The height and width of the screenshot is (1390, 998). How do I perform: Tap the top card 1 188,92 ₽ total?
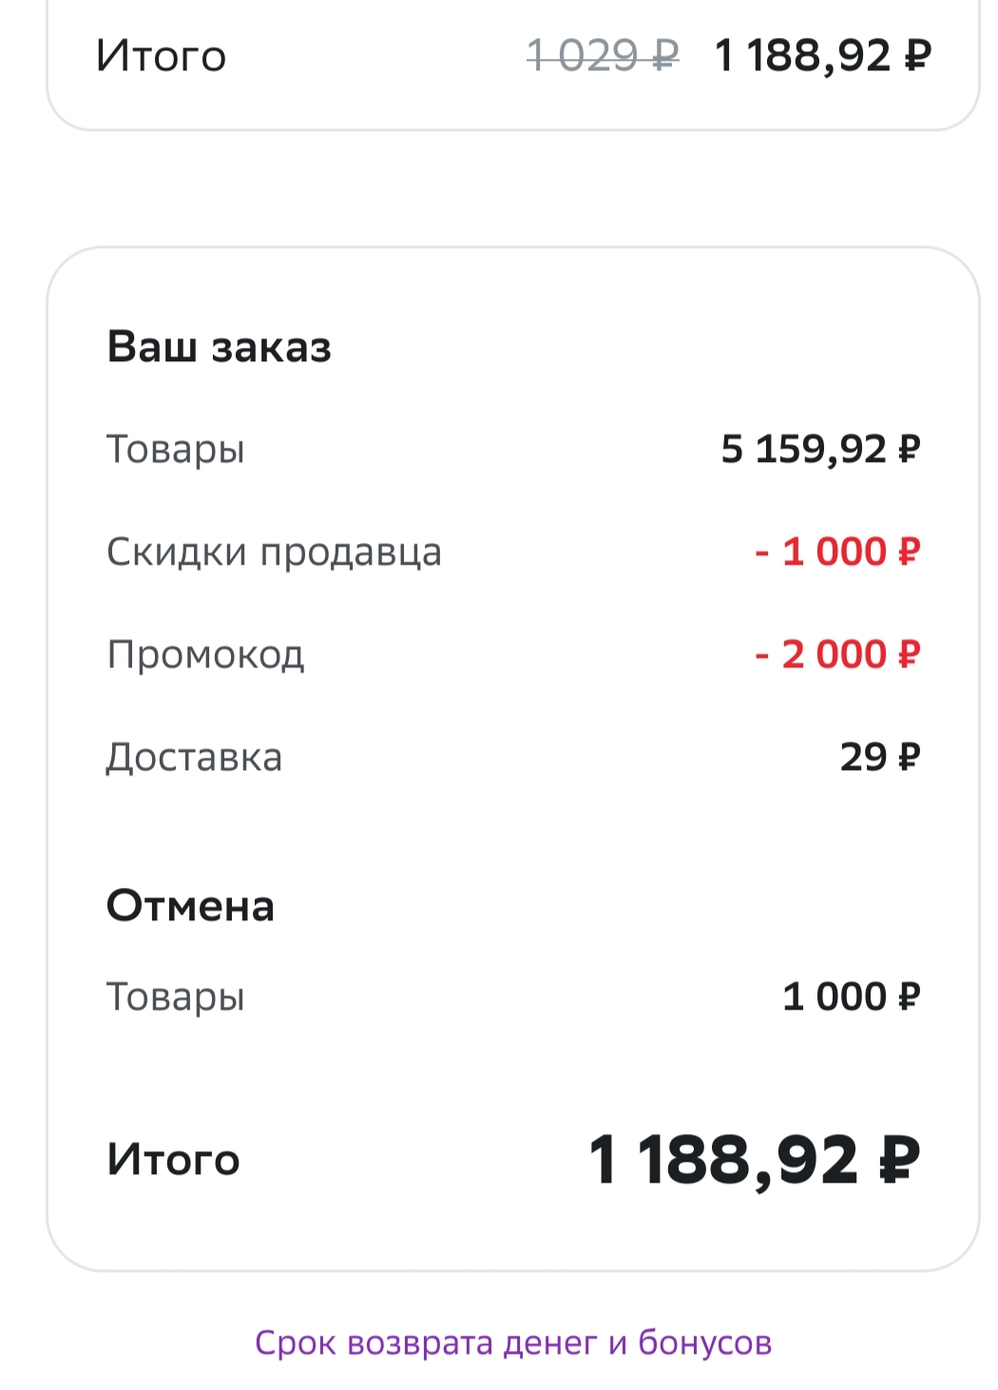coord(823,55)
